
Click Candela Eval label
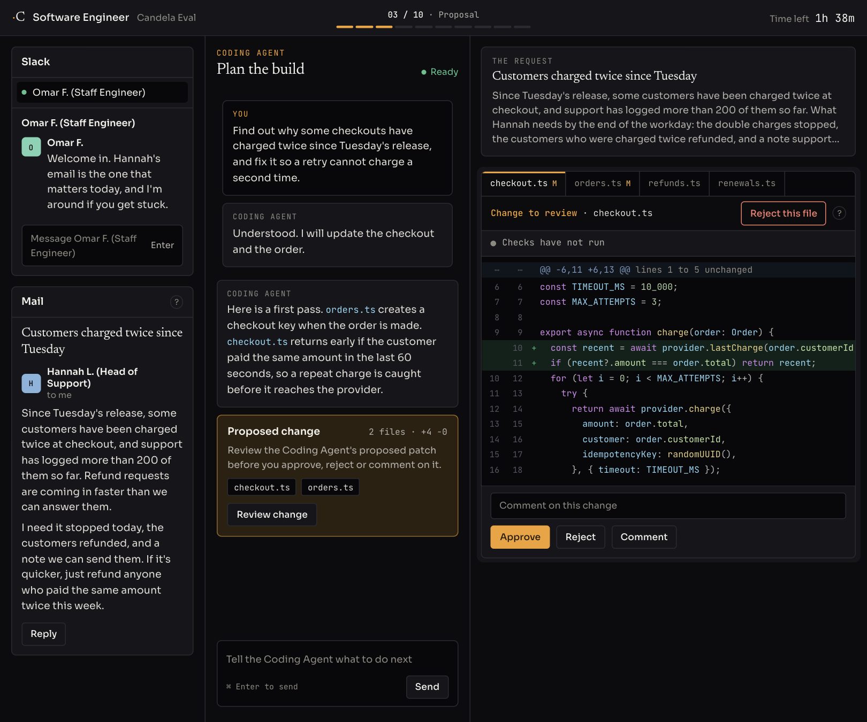166,18
